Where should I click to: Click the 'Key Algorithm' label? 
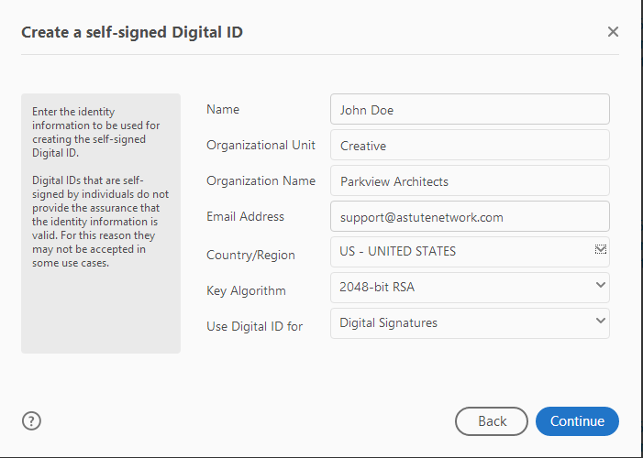tap(246, 290)
